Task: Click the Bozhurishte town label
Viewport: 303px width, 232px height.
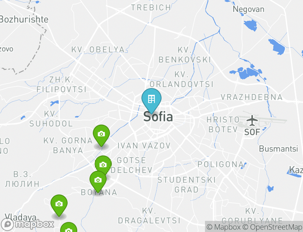Action: (x=24, y=19)
